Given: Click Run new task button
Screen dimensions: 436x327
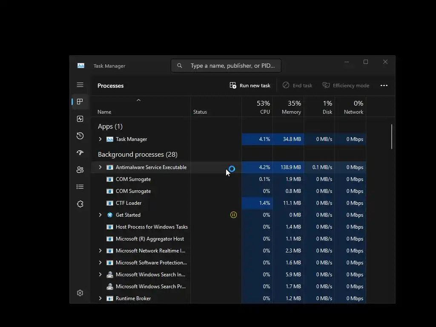Looking at the screenshot, I should pos(250,86).
